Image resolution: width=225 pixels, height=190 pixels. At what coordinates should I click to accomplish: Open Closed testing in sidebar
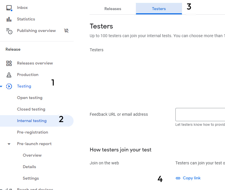tap(31, 109)
